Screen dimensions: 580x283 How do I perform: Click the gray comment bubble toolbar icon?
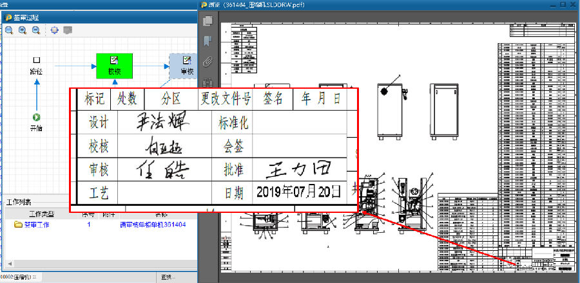click(x=67, y=31)
